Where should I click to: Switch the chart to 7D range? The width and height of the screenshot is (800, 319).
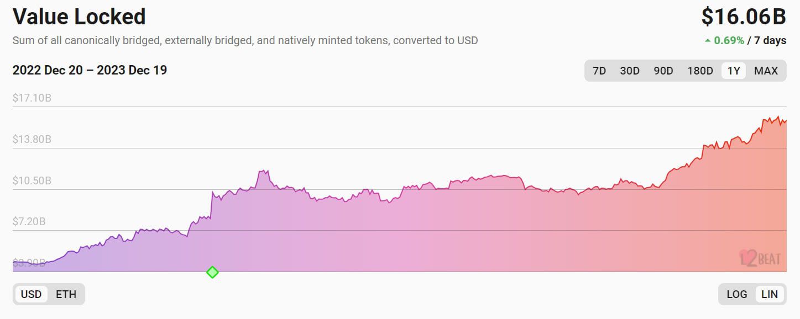point(599,71)
